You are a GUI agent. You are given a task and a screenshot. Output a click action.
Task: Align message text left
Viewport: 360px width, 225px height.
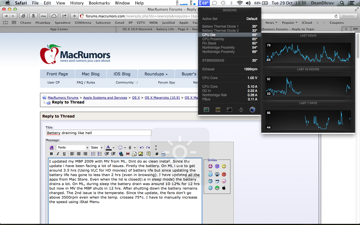click(x=72, y=154)
